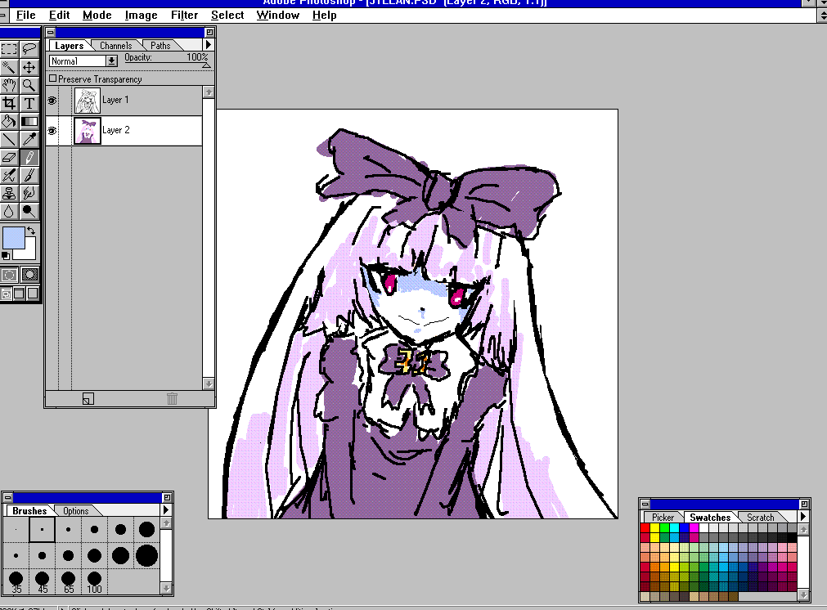Select the Airbrush tool
This screenshot has width=827, height=610.
pos(9,175)
